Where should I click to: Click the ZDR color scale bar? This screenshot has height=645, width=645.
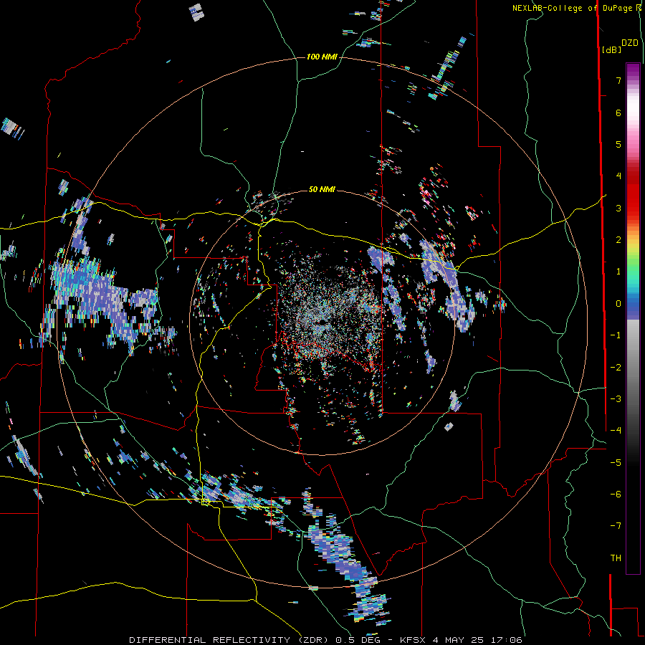[633, 318]
